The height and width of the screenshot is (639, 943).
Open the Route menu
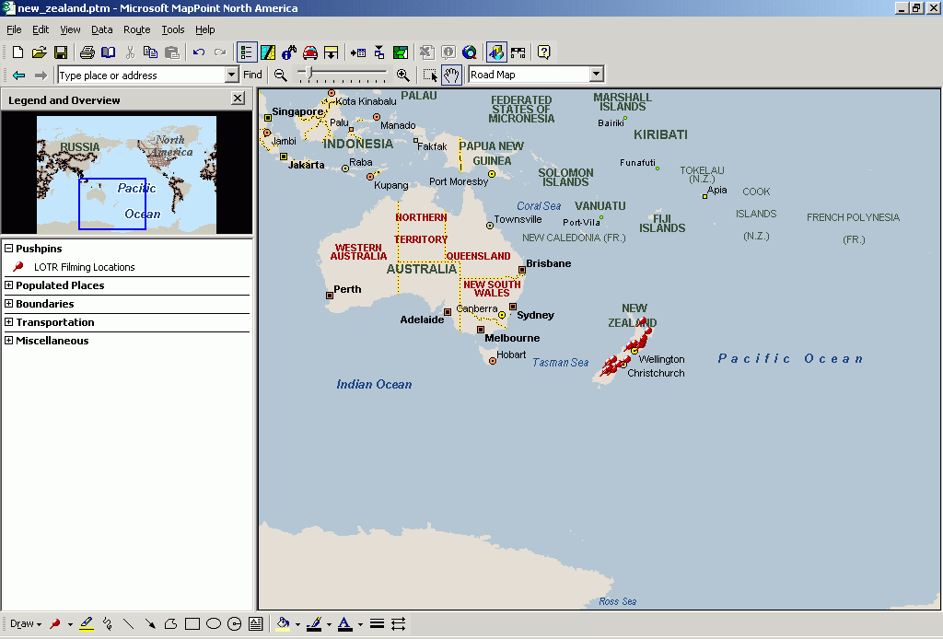[136, 29]
